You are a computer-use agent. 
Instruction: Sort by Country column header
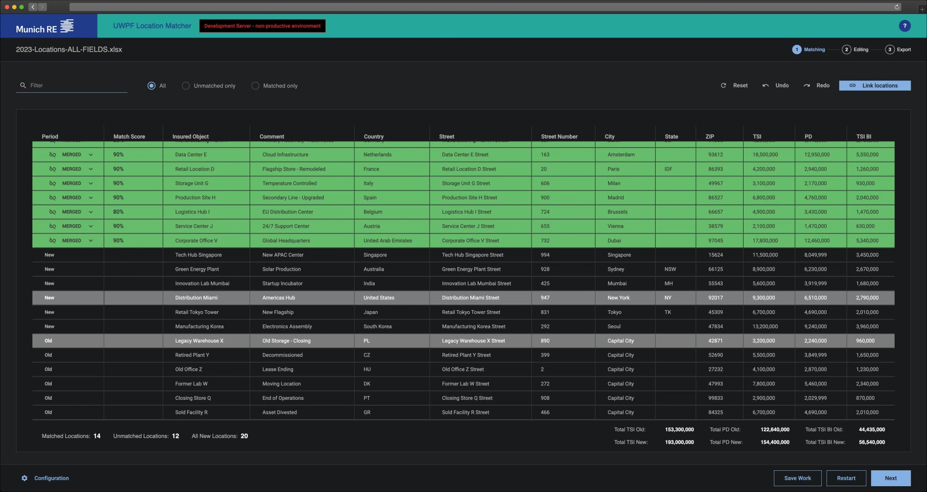point(373,137)
